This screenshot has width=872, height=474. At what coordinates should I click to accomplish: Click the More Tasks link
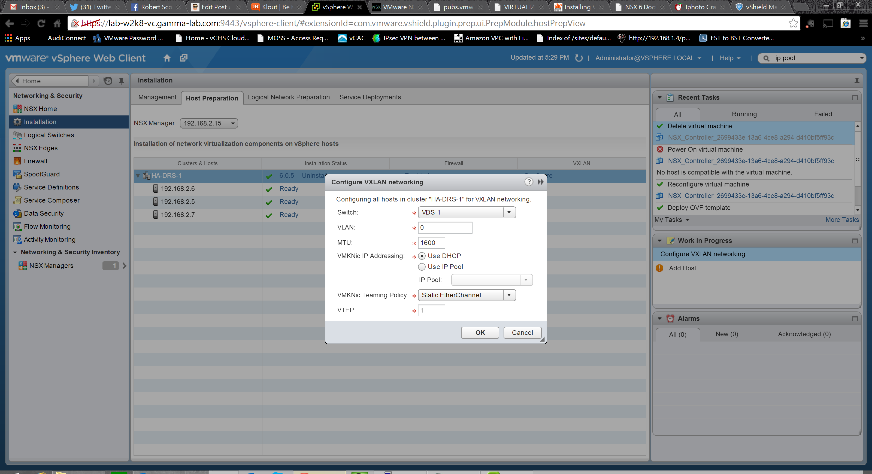pos(842,220)
